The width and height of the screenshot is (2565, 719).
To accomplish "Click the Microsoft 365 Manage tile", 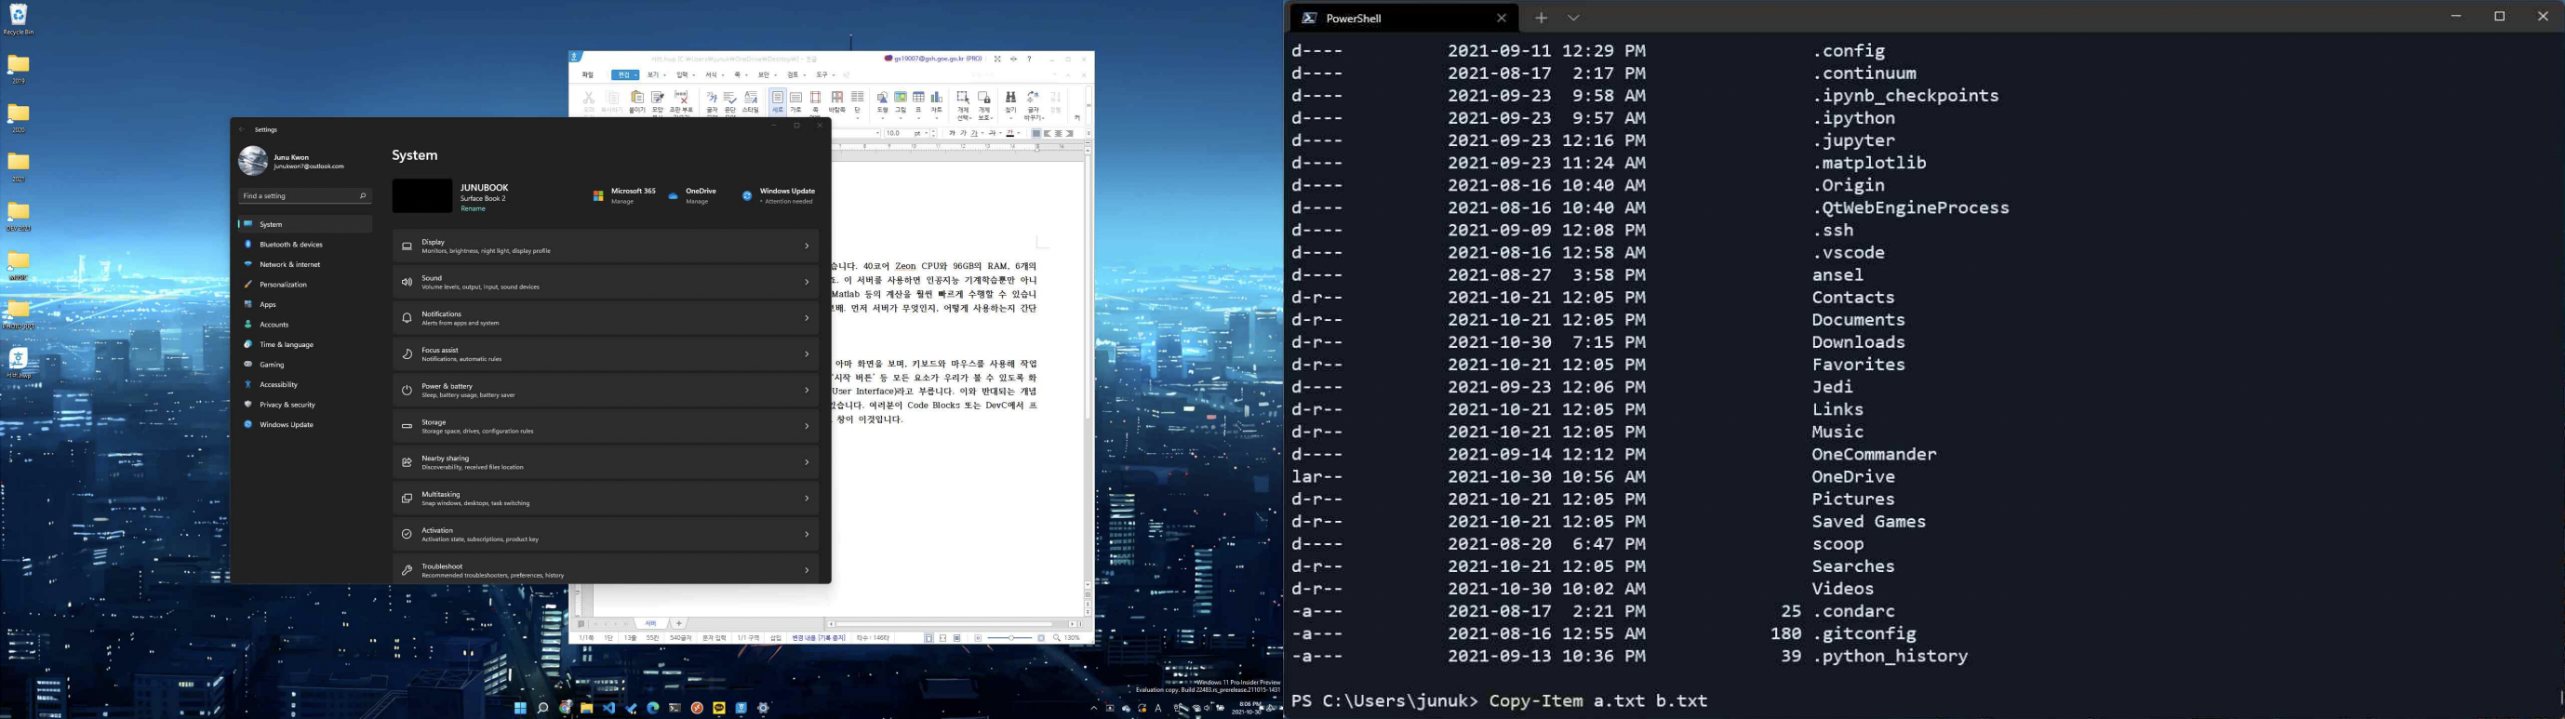I will pyautogui.click(x=623, y=195).
